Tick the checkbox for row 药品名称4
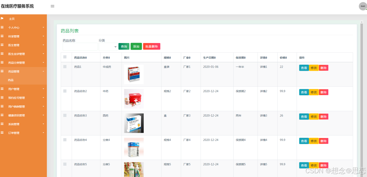367x177 pixels. [65, 140]
